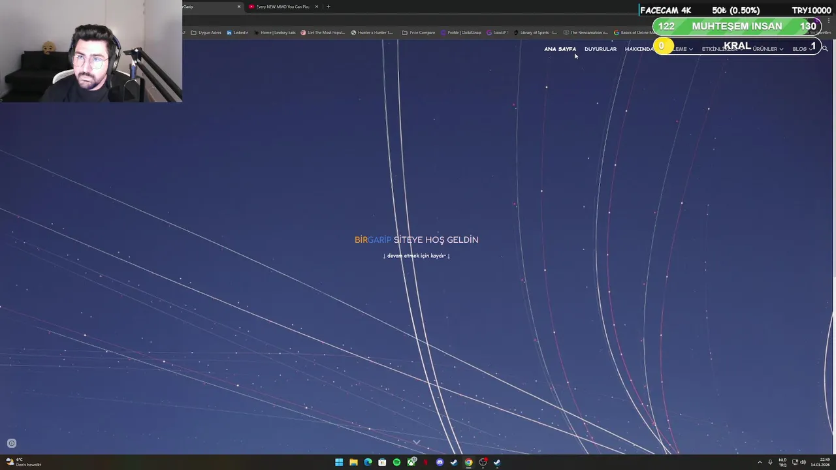Screen dimensions: 836x470
Task: Open the Xbox app taskbar icon
Action: click(x=411, y=462)
